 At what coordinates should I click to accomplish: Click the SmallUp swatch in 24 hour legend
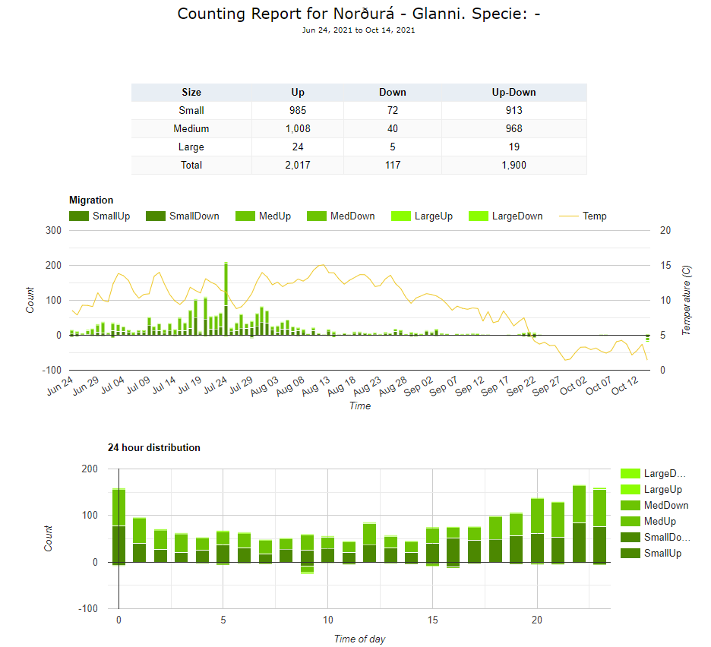tap(630, 553)
